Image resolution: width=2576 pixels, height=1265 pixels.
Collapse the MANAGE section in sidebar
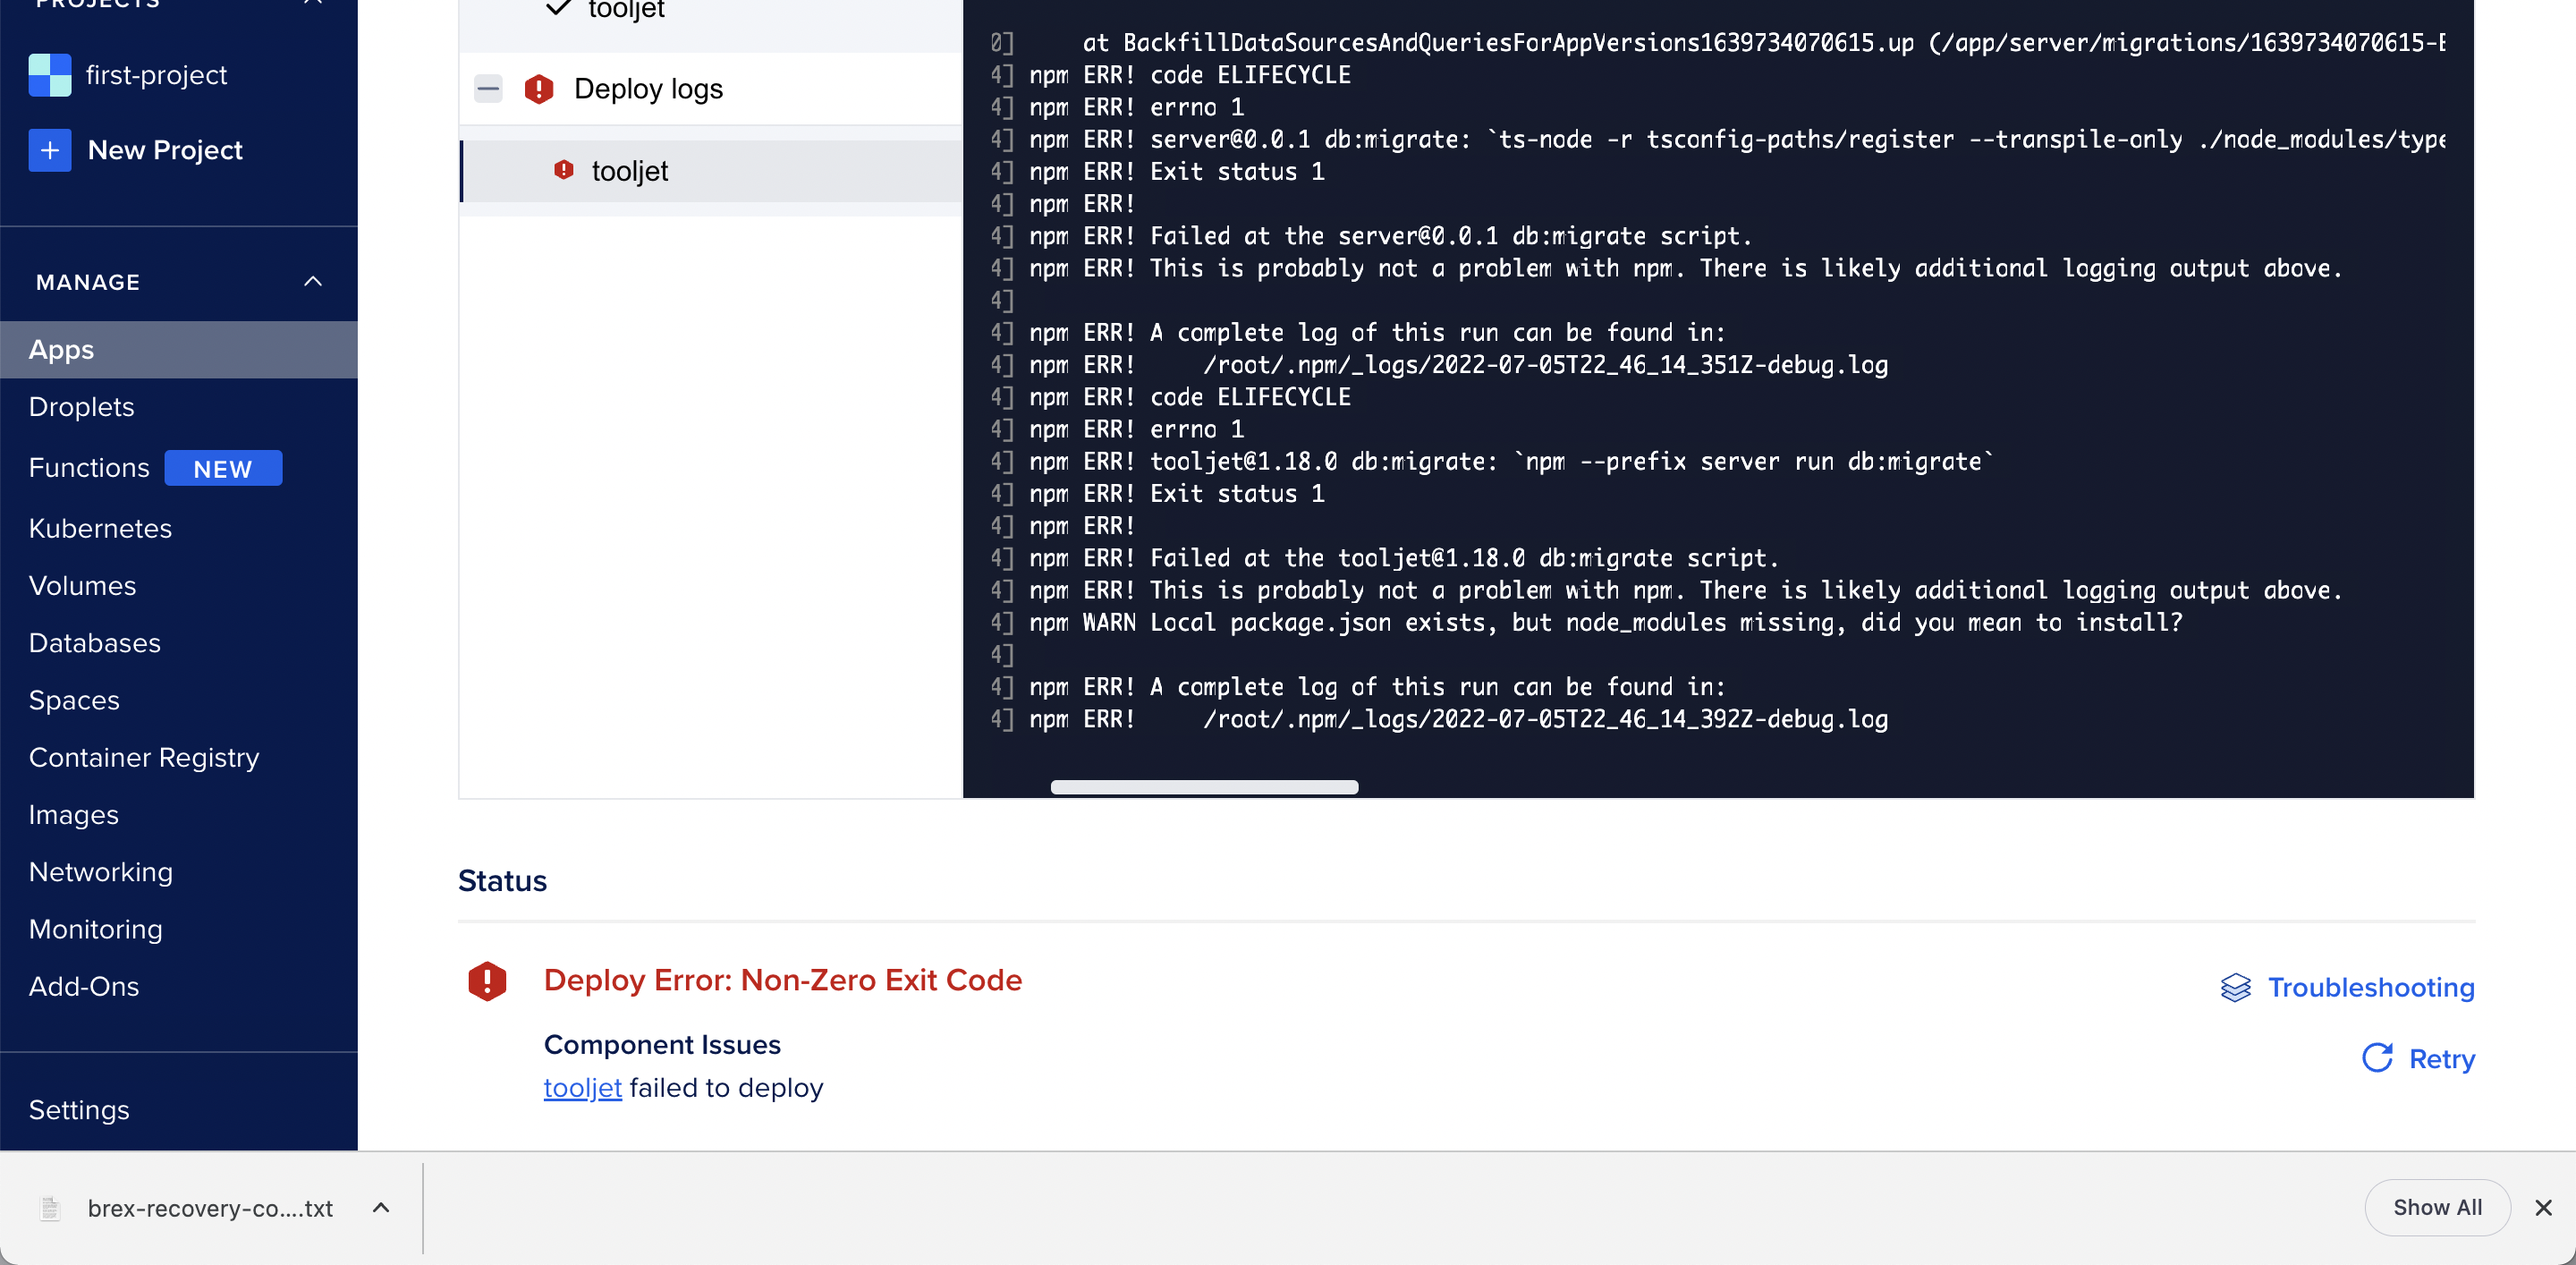[313, 280]
